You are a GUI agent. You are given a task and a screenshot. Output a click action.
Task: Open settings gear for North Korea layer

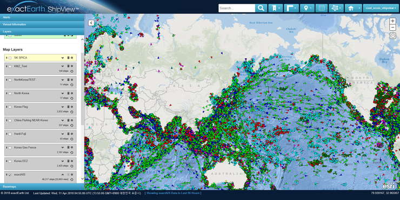pyautogui.click(x=72, y=93)
